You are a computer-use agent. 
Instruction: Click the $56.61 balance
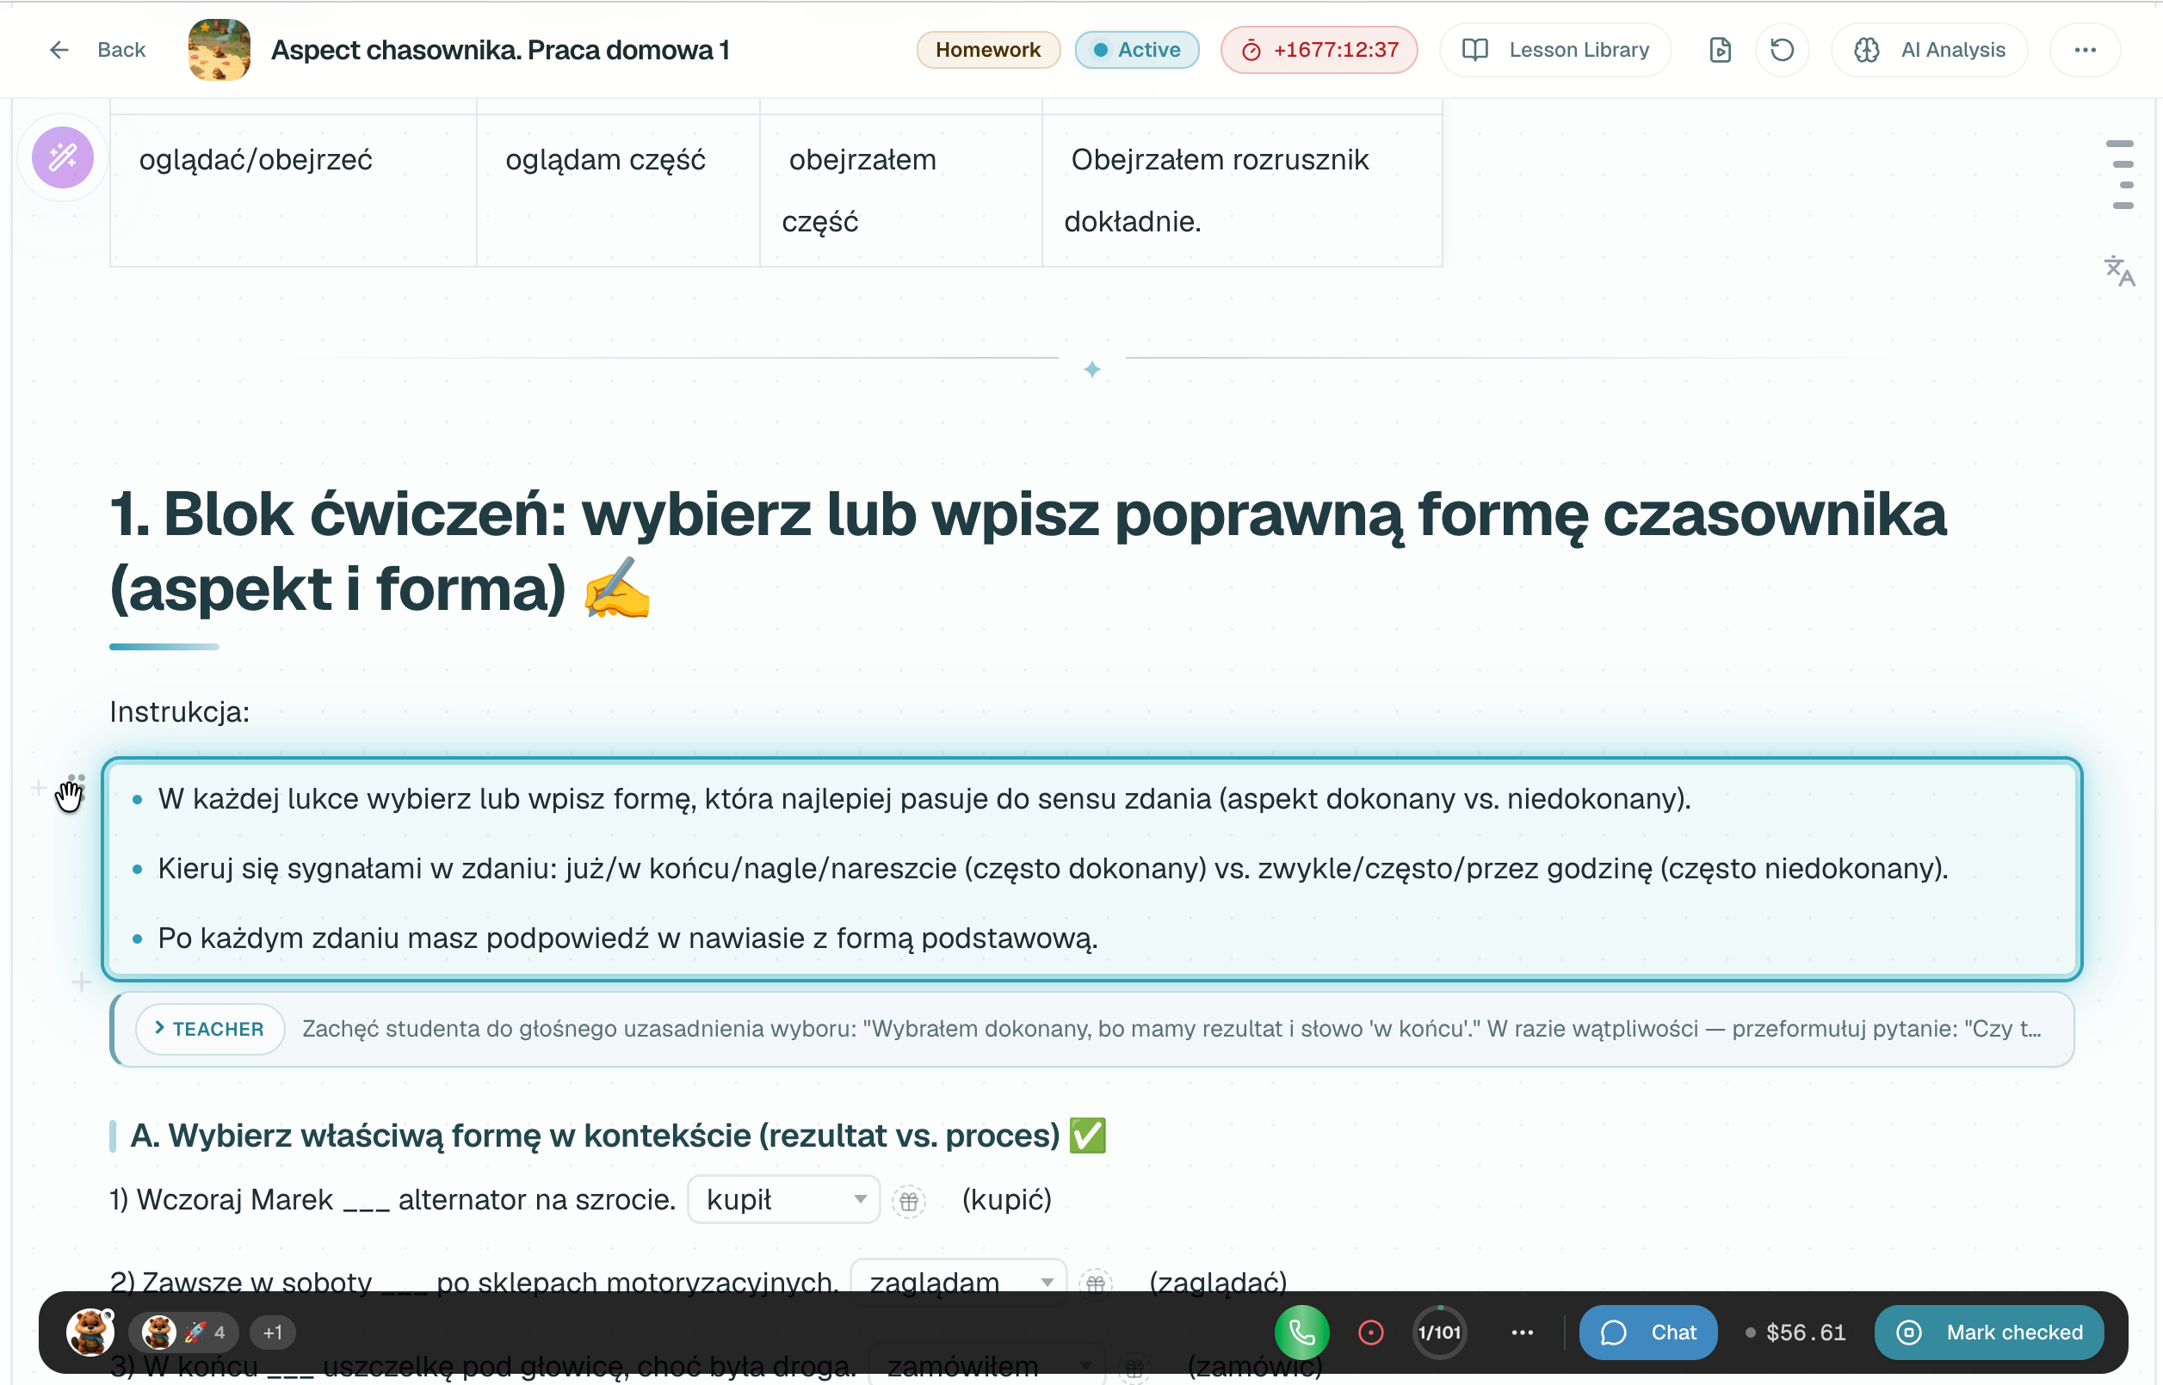pos(1796,1332)
